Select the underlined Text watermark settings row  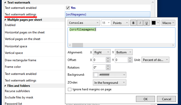click(34, 14)
